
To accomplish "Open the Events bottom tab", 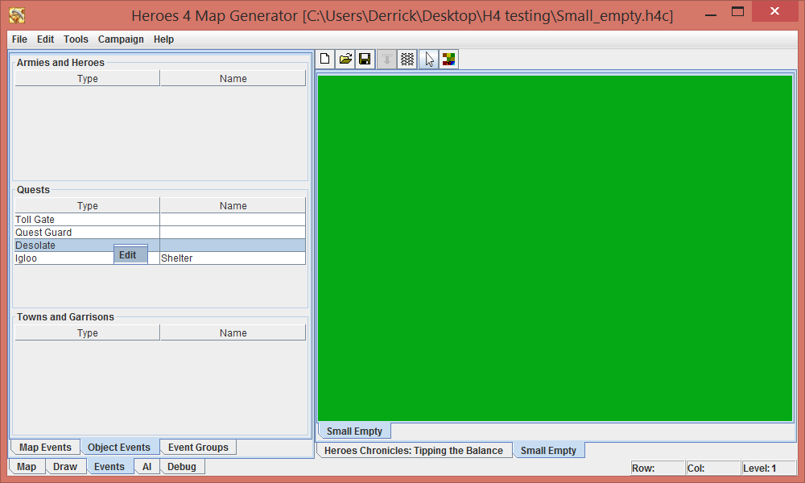I will tap(109, 467).
